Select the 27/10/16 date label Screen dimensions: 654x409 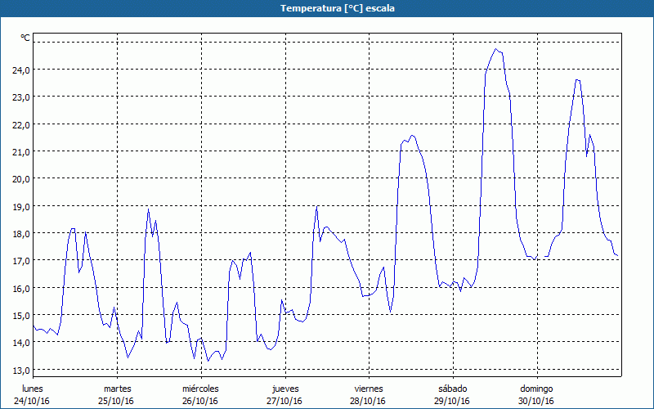point(285,401)
